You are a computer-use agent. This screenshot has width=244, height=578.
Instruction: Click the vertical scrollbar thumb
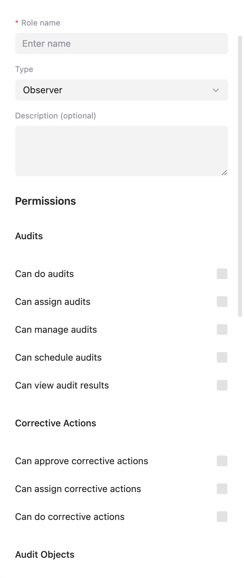240,176
